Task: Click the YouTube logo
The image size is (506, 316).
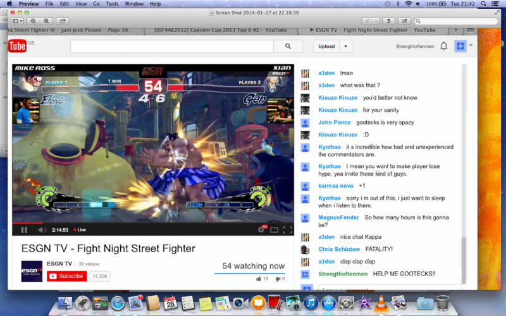Action: (x=16, y=46)
